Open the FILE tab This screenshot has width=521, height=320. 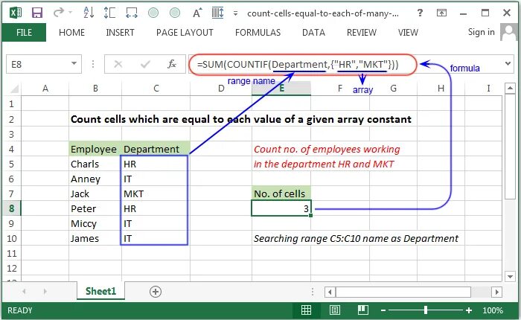click(x=25, y=33)
